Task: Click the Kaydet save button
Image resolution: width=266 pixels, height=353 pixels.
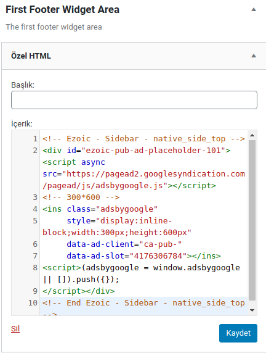Action: pos(238,333)
